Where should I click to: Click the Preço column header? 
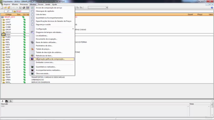(x=200, y=14)
